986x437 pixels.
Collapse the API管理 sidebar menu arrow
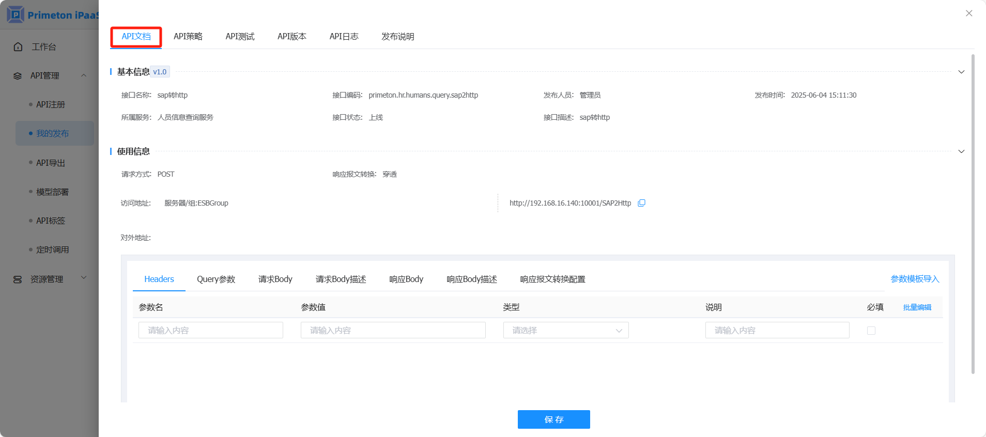tap(84, 75)
